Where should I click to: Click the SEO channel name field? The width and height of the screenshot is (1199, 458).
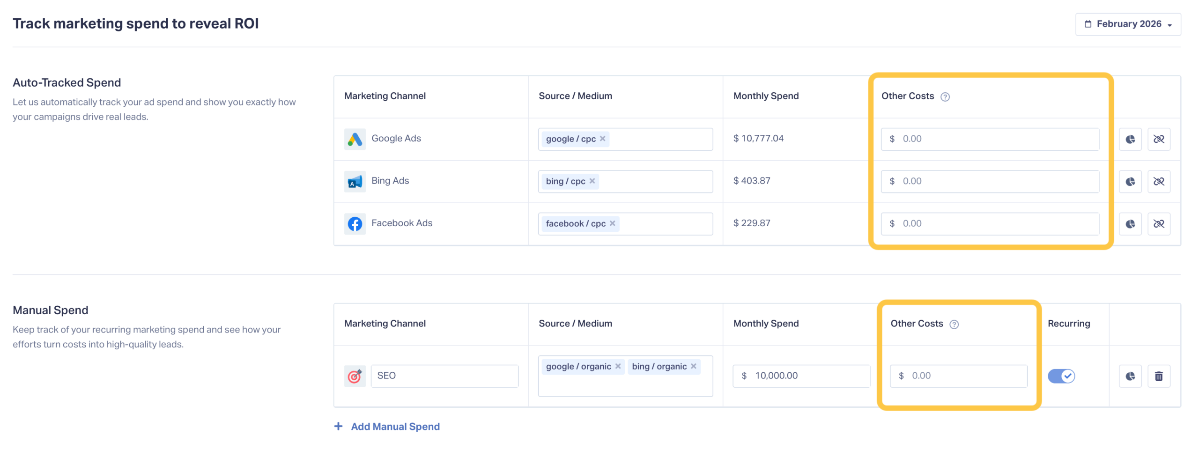444,376
